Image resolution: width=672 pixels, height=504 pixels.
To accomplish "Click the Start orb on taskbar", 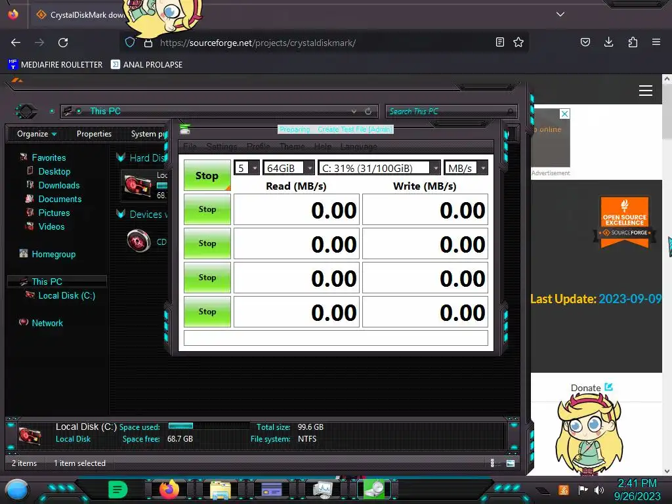I will coord(16,490).
